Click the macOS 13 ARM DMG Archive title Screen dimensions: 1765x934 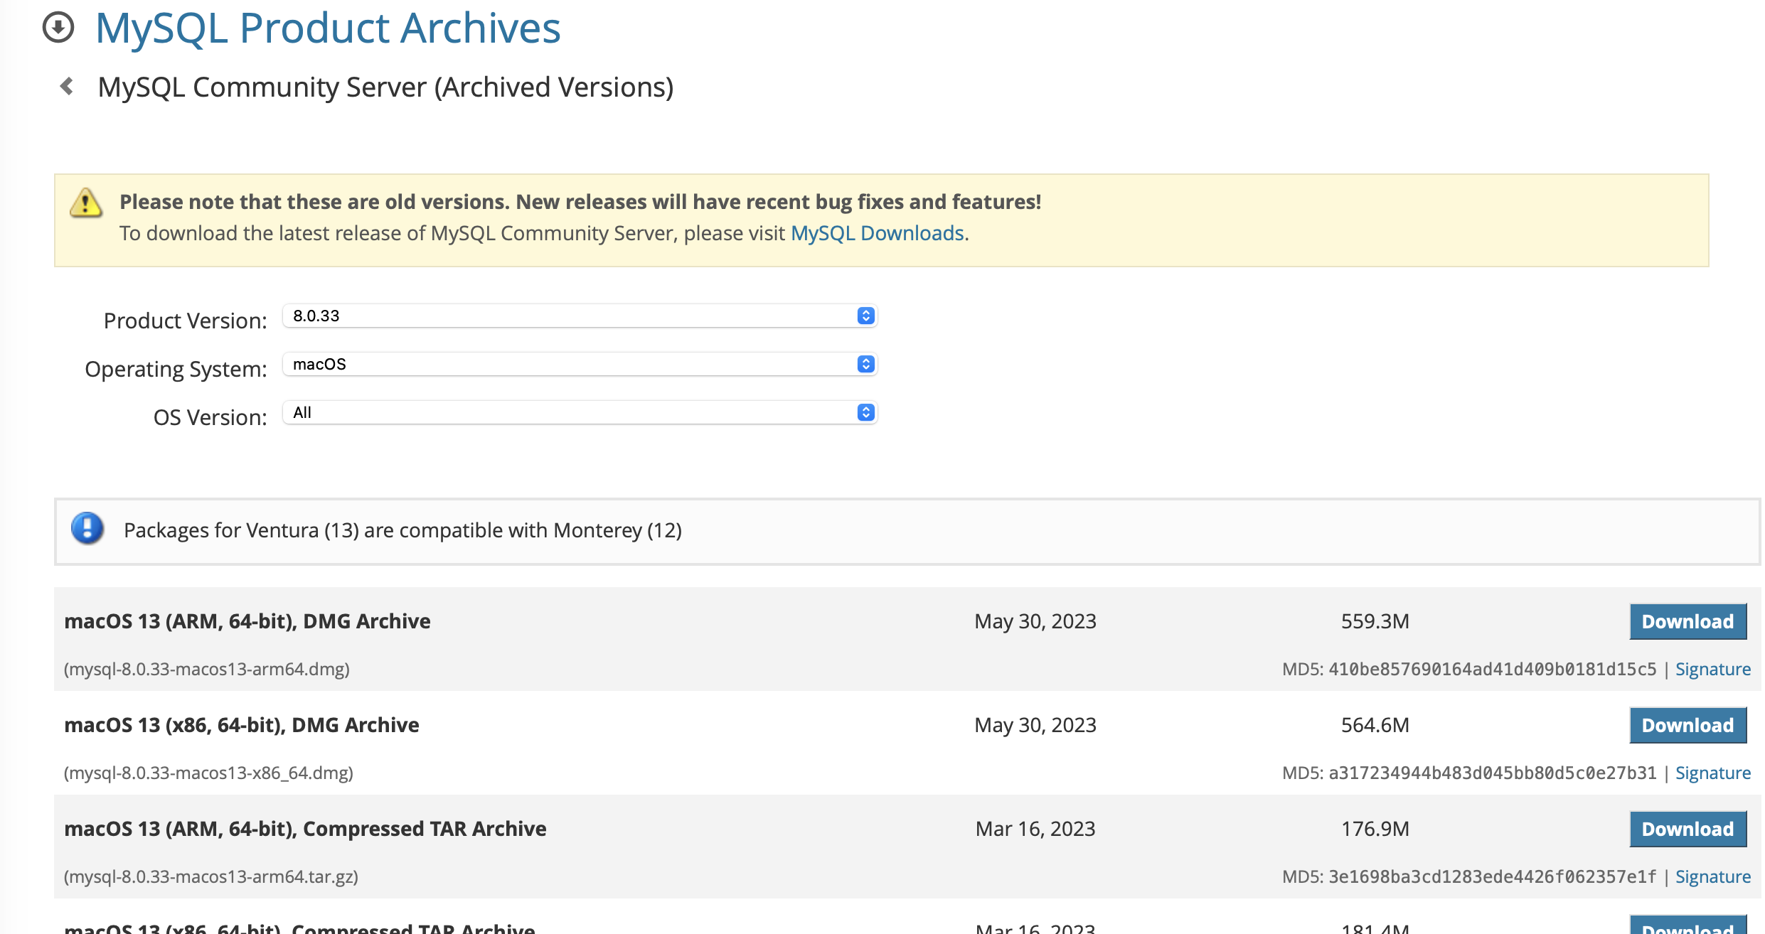(247, 621)
